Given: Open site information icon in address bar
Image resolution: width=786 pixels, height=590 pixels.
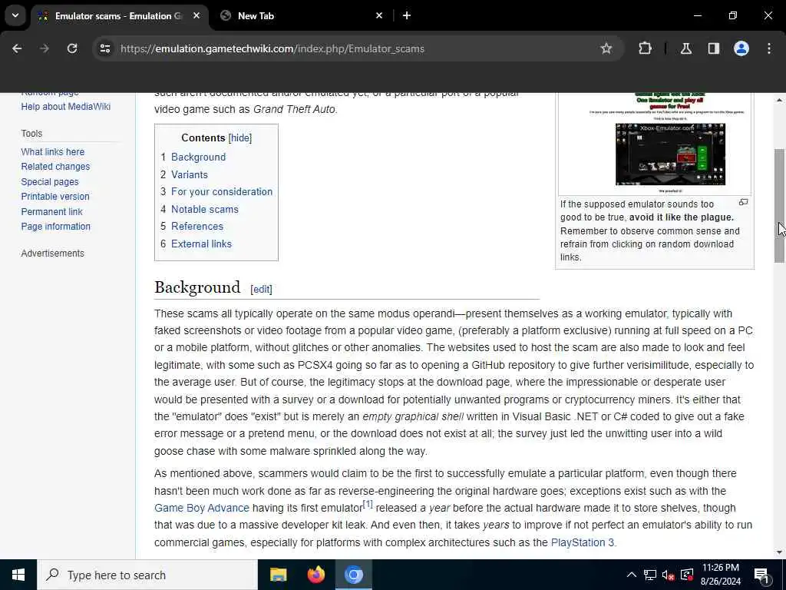Looking at the screenshot, I should coord(104,48).
